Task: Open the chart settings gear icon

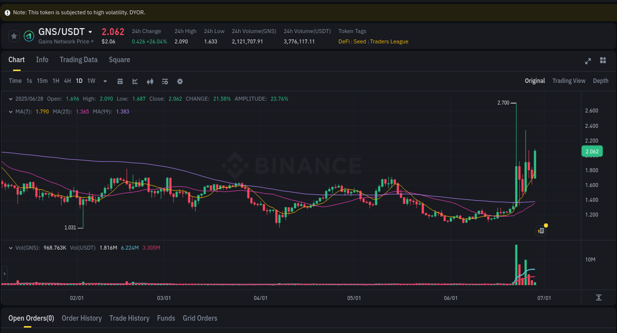Action: 180,81
